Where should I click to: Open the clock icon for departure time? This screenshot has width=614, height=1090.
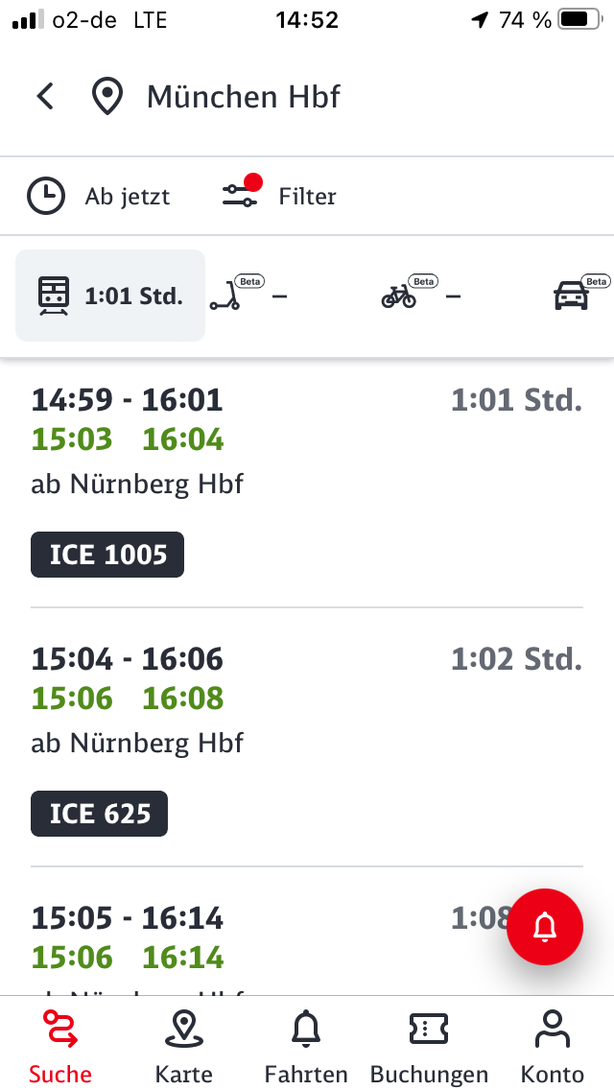tap(46, 196)
